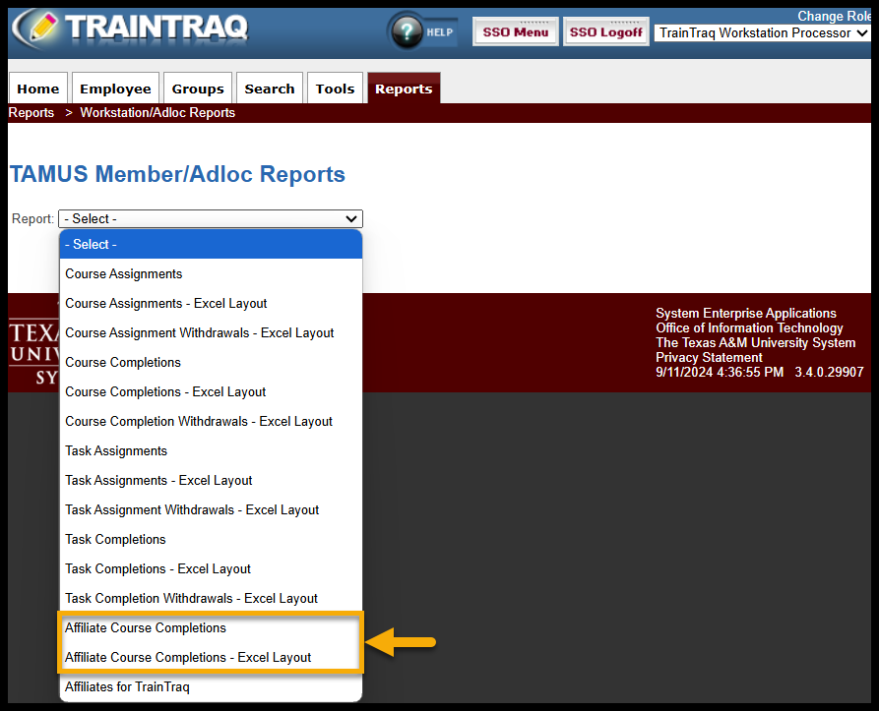Select Affiliates for TrainTraq option

[x=211, y=687]
